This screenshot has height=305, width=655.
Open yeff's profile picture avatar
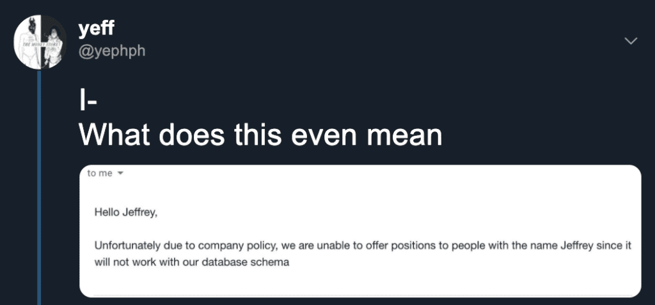(x=39, y=41)
